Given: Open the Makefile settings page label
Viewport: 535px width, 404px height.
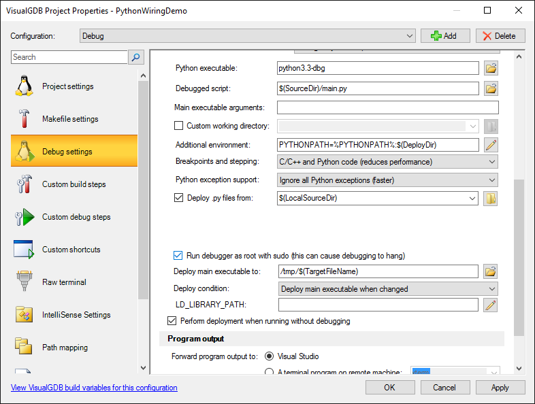Looking at the screenshot, I should (x=70, y=119).
